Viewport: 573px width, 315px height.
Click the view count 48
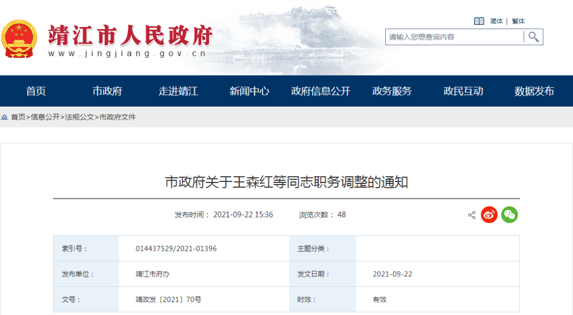(x=342, y=215)
